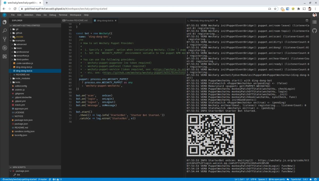Image resolution: width=319 pixels, height=181 pixels.
Task: Bookmark this page with the star icon
Action: click(x=275, y=9)
